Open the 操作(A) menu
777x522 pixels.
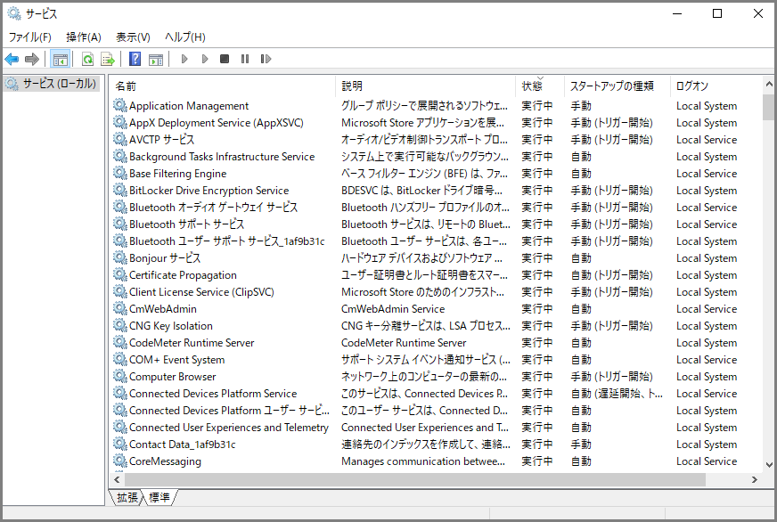point(84,37)
